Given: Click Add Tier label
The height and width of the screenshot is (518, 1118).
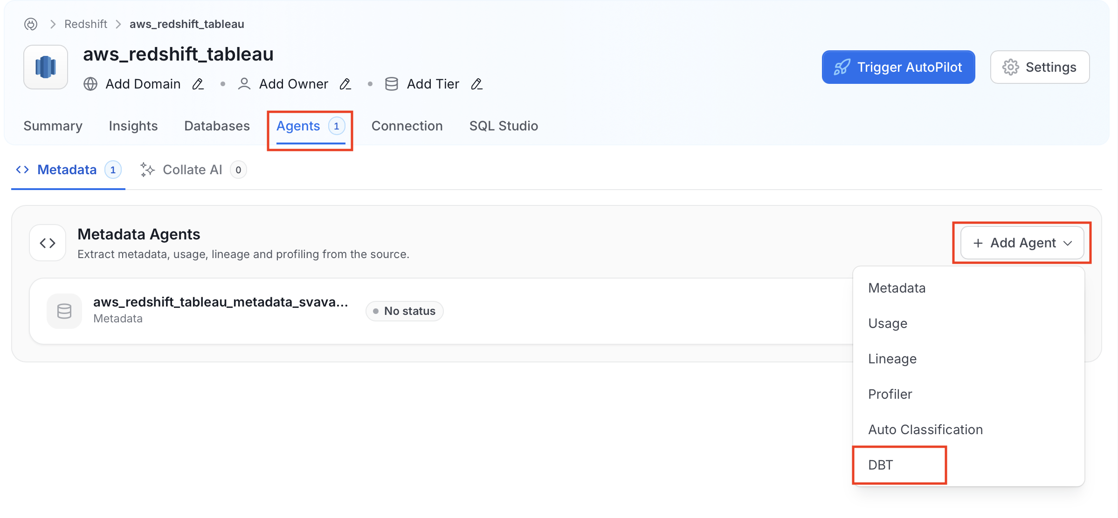Looking at the screenshot, I should click(433, 84).
